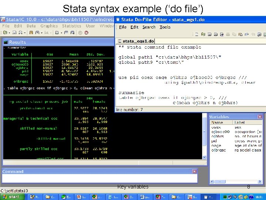Click 'line number: 7' status text

tap(129, 110)
